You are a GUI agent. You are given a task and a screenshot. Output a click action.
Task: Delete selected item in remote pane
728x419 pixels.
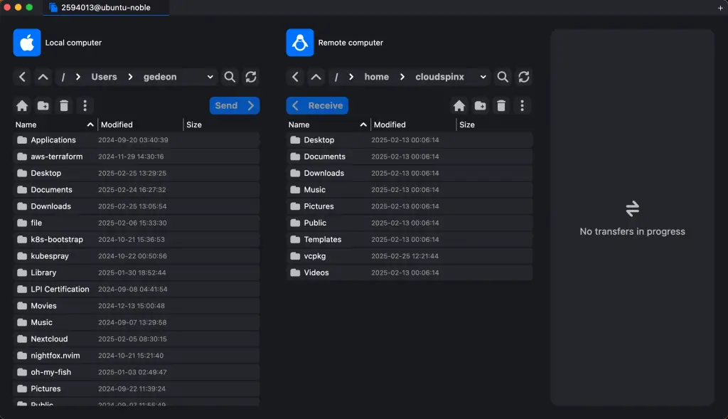pos(501,106)
